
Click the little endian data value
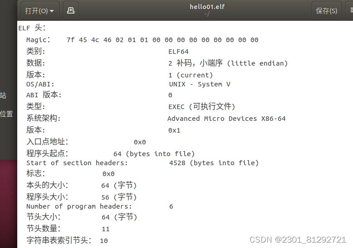[x=228, y=63]
